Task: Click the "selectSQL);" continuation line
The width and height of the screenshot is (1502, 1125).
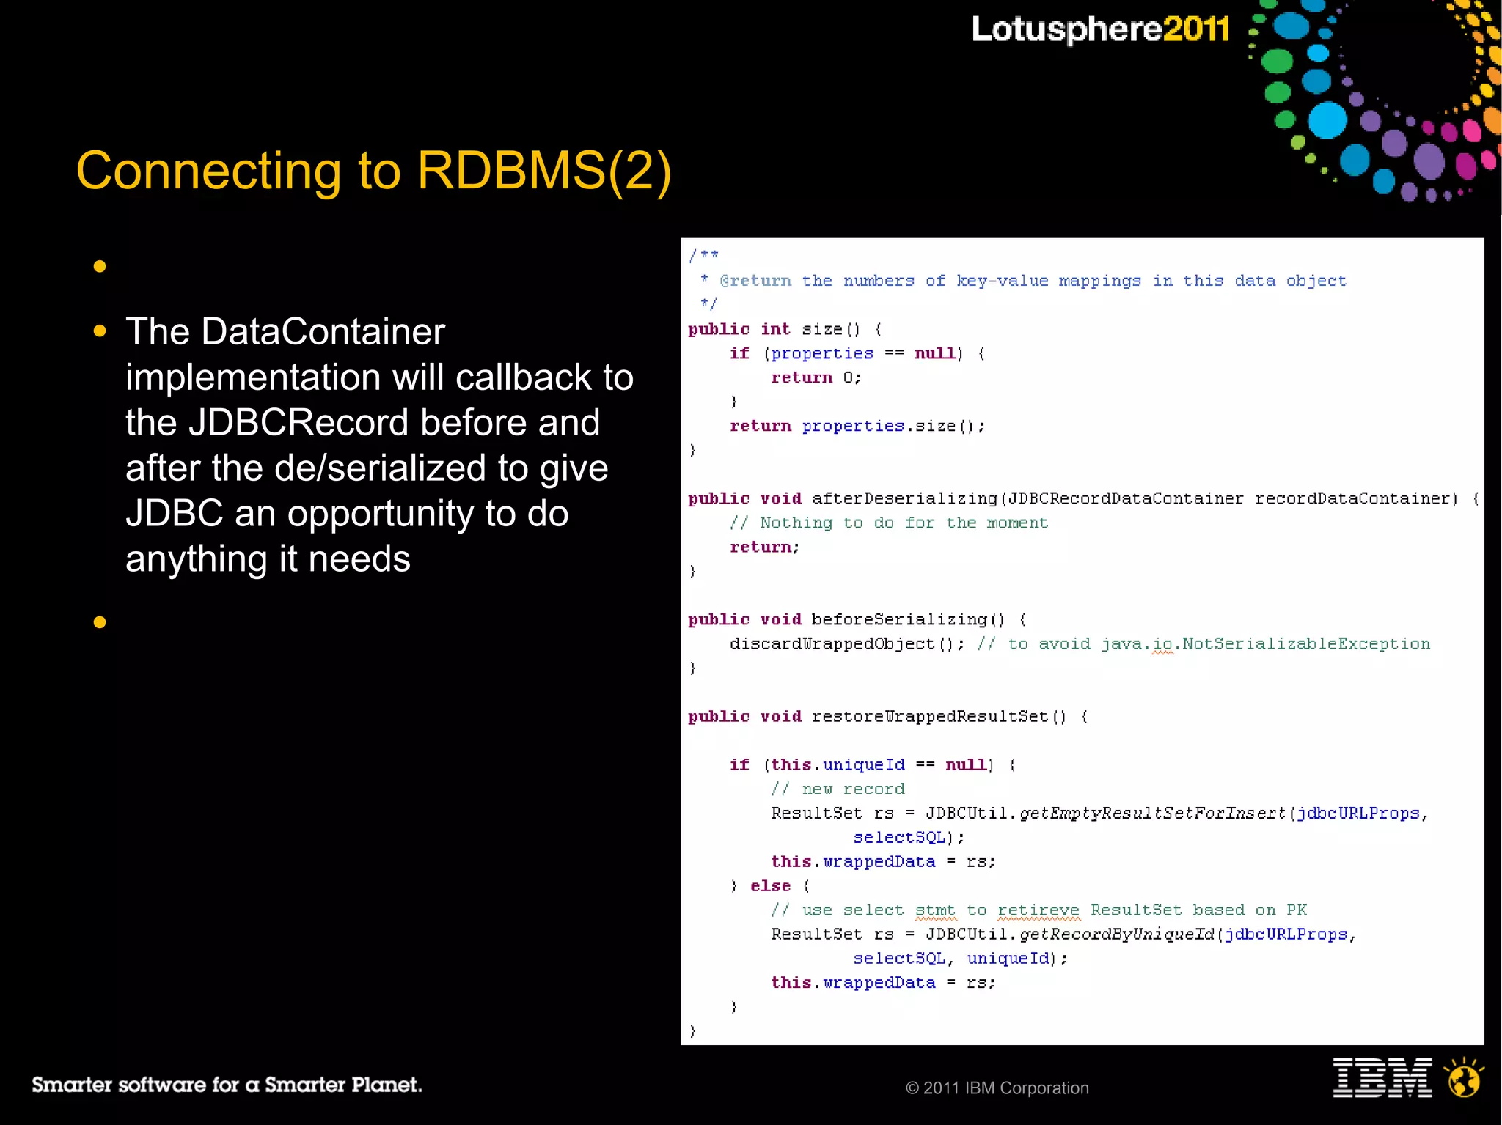Action: (x=909, y=837)
